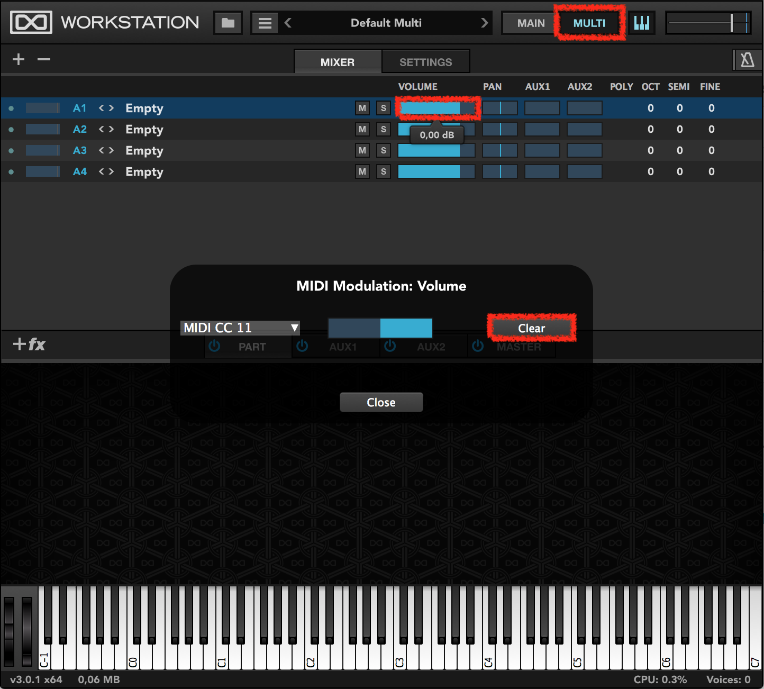Open the metronome tempo icon

click(747, 60)
